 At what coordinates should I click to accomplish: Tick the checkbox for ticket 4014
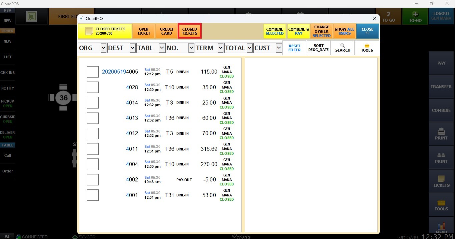point(93,103)
